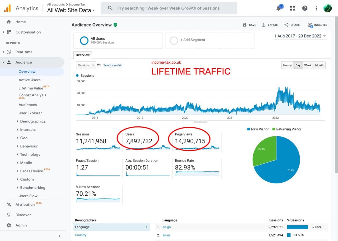Viewport: 338px width, 241px height.
Task: Open the All Web Site Data view selector
Action: coord(71,10)
